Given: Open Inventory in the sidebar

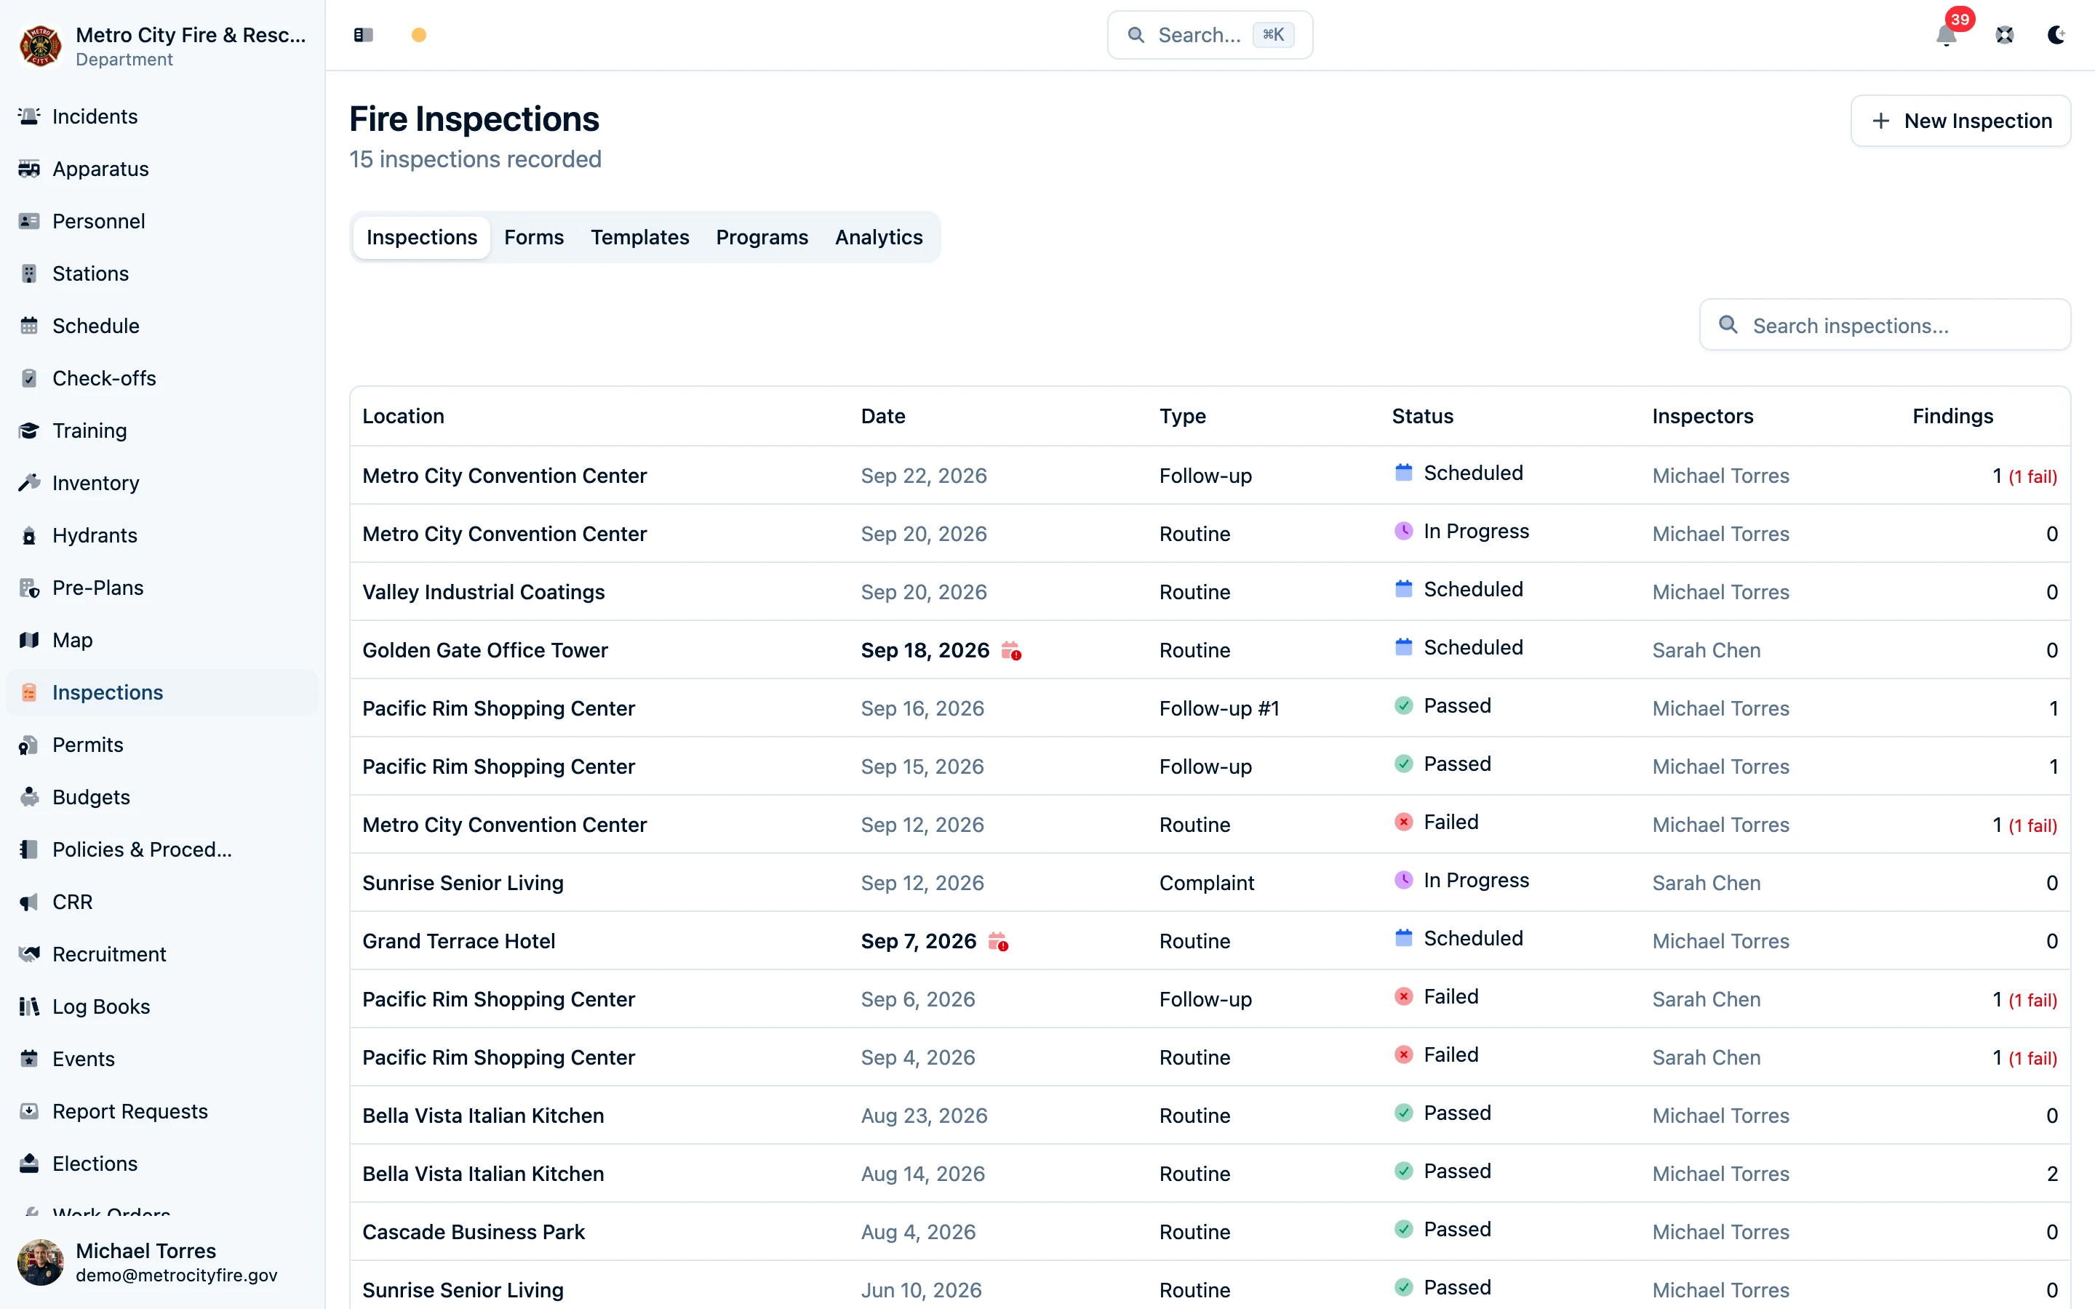Looking at the screenshot, I should [x=162, y=483].
